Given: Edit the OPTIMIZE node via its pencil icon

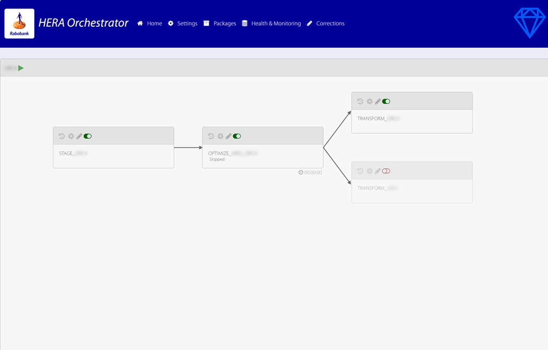Looking at the screenshot, I should 229,136.
